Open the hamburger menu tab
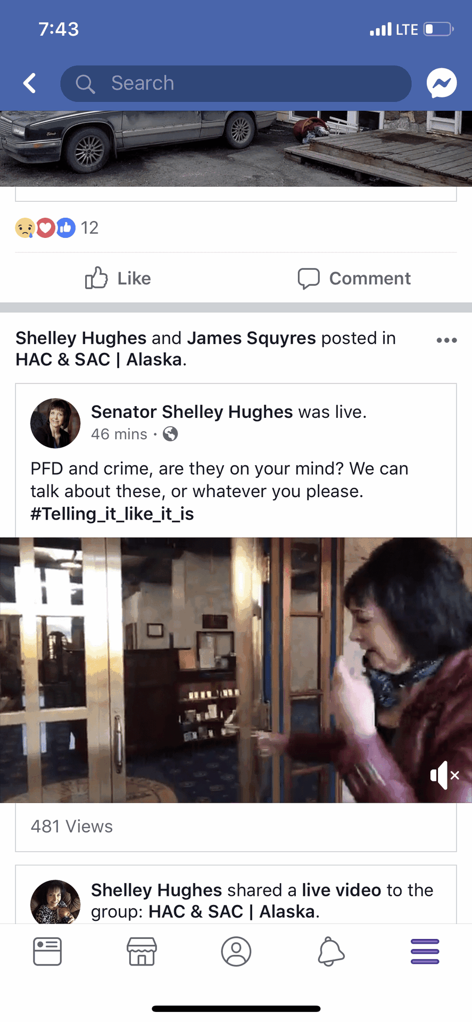This screenshot has width=472, height=1022. point(425,951)
